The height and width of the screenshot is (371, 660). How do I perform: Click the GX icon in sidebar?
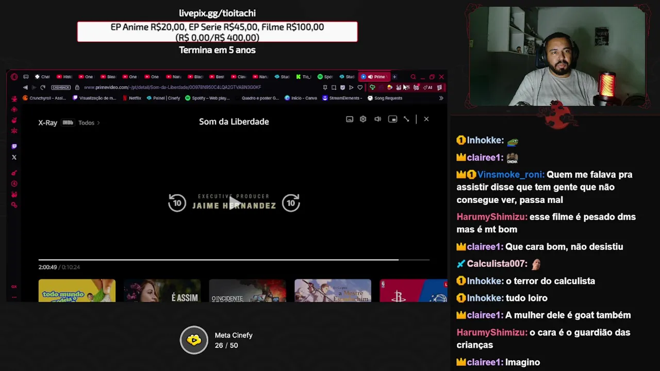pos(14,286)
